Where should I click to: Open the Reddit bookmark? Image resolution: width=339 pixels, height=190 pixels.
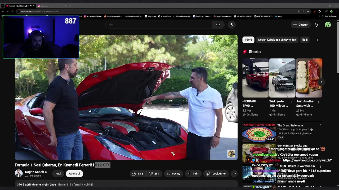[x=113, y=16]
